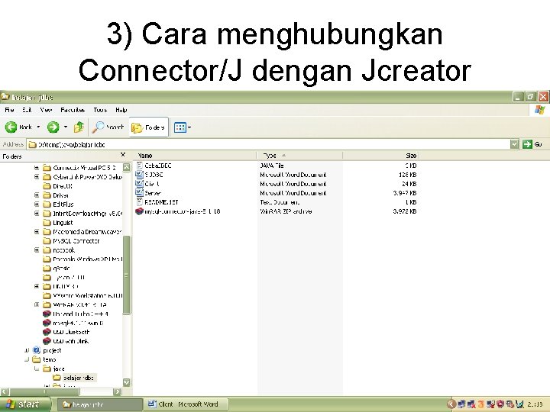Expand the project node
This screenshot has width=550, height=412.
(x=27, y=350)
